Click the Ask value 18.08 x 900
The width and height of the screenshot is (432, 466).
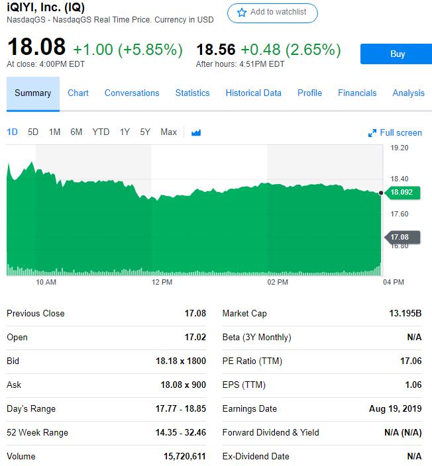point(184,385)
